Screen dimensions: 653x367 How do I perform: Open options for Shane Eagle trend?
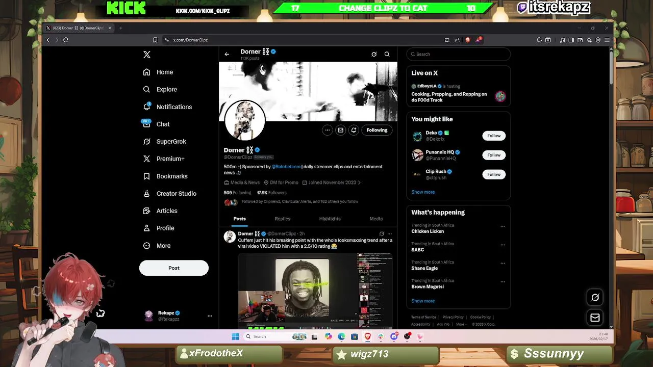pos(503,263)
